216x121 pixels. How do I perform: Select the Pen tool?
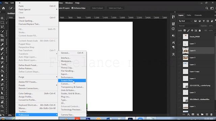click(2, 84)
